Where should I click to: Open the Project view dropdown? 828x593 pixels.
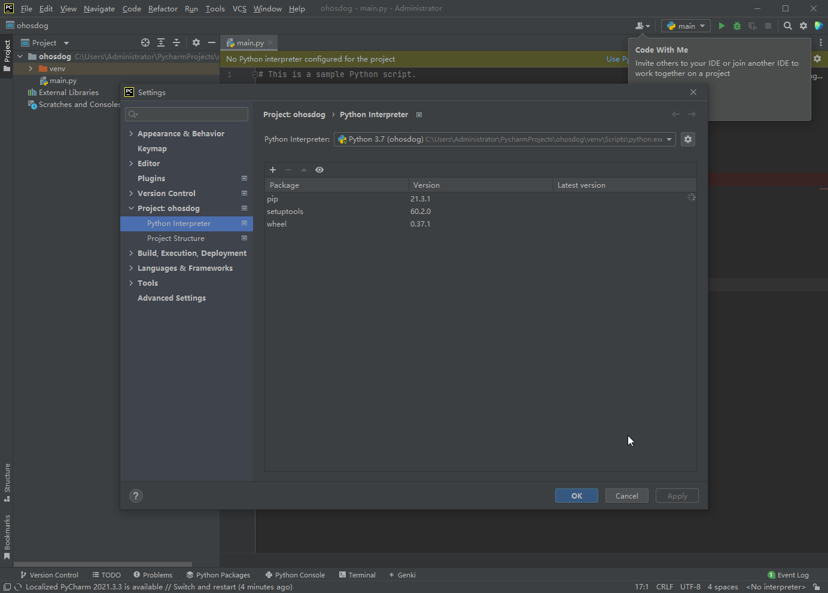pyautogui.click(x=45, y=43)
